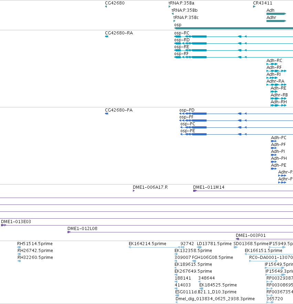This screenshot has height=304, width=293.
Task: Click the 348644 EST label
Action: tap(207, 278)
